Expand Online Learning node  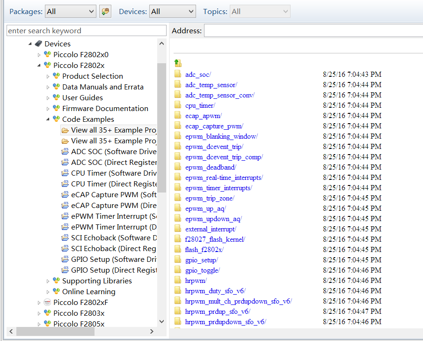tap(48, 292)
